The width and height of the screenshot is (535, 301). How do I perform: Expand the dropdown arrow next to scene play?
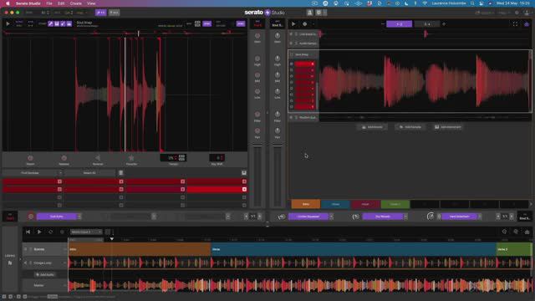[313, 24]
